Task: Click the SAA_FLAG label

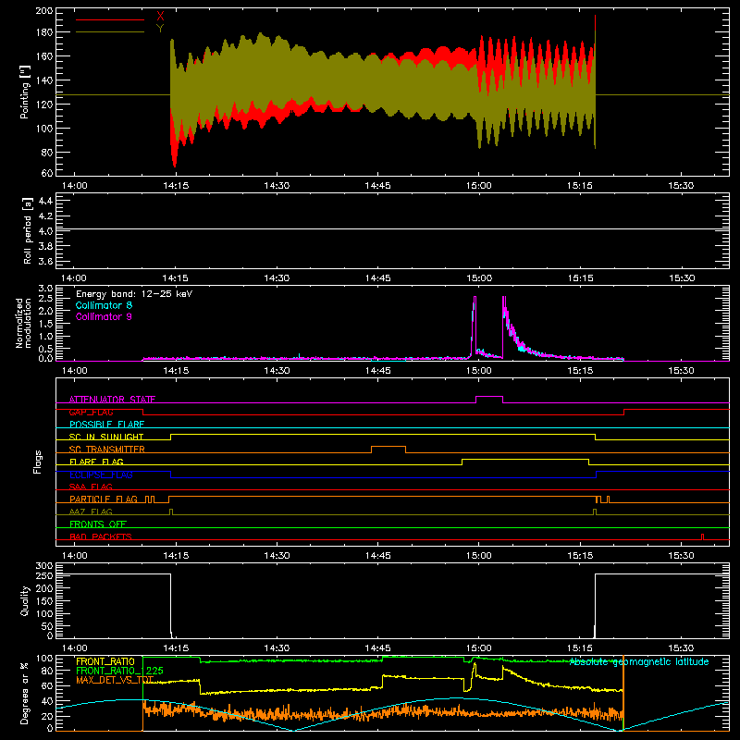Action: (91, 487)
